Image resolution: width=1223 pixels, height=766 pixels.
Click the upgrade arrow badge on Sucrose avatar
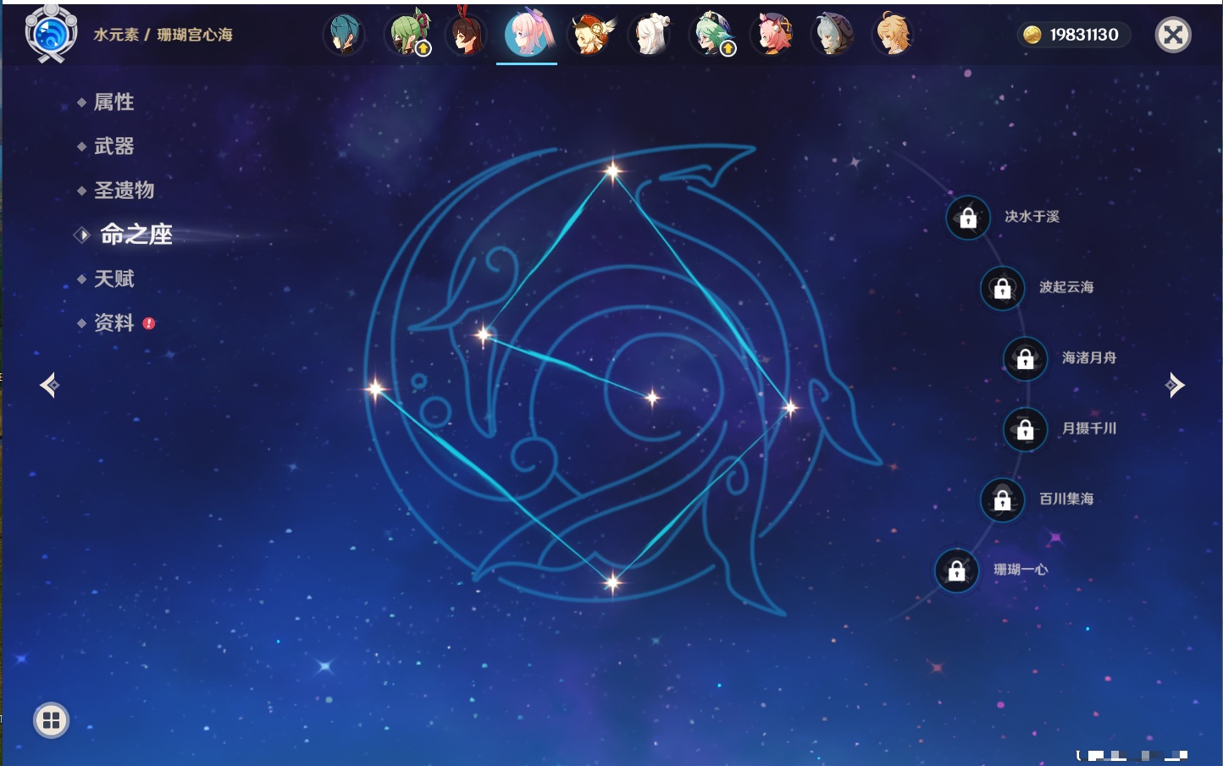coord(728,49)
